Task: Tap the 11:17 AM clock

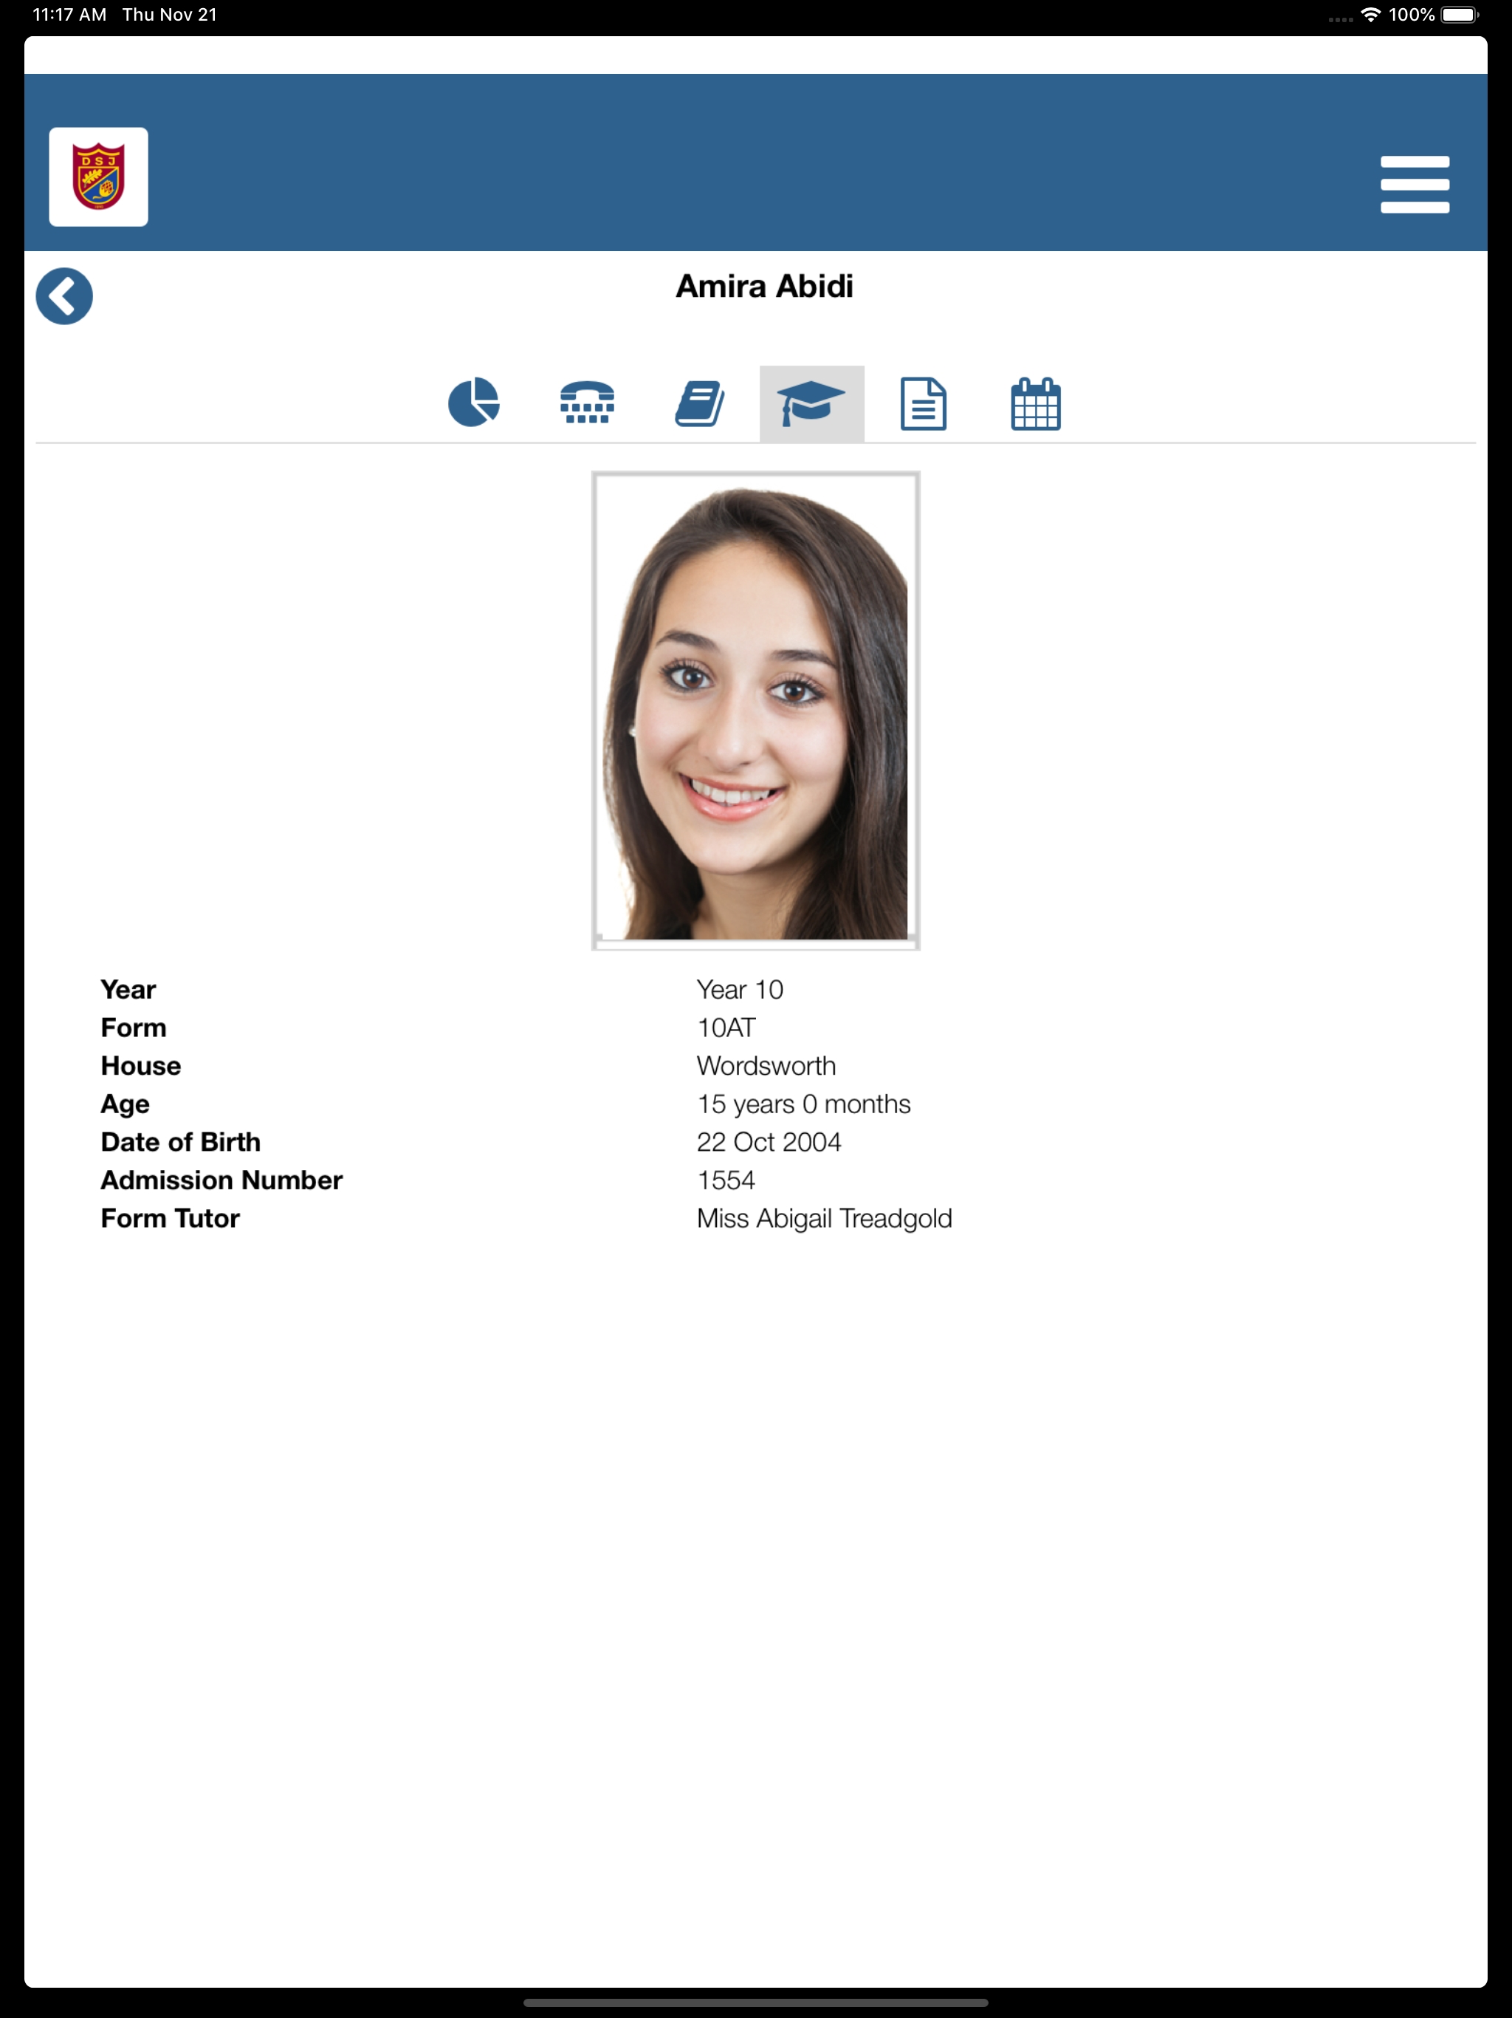Action: tap(69, 15)
